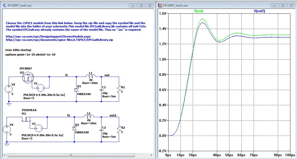Click the 'out2' net label
Screen dimensions: 297x159
[x=113, y=115]
